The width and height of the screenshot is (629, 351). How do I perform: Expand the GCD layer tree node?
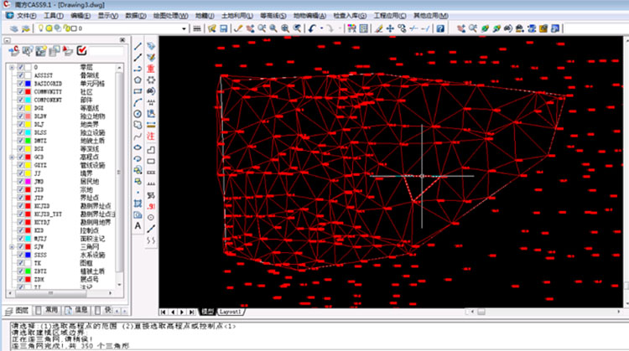pos(12,157)
